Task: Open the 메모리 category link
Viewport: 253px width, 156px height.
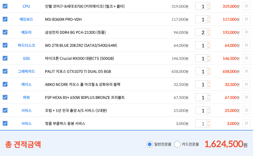Action: pyautogui.click(x=26, y=32)
